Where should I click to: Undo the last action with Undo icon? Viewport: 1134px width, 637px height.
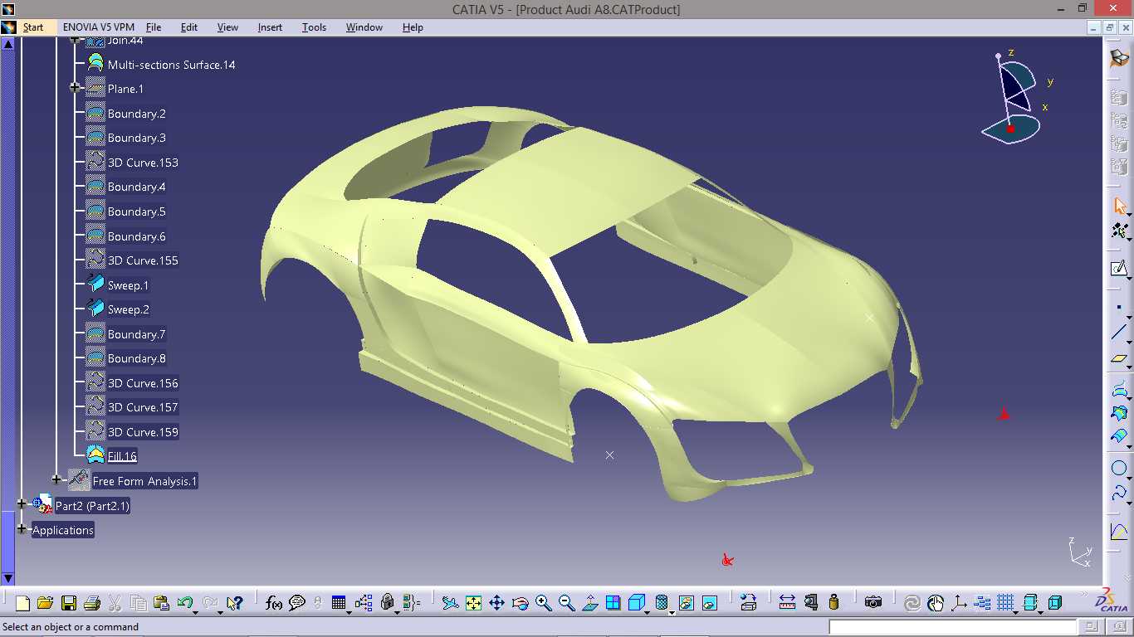184,602
